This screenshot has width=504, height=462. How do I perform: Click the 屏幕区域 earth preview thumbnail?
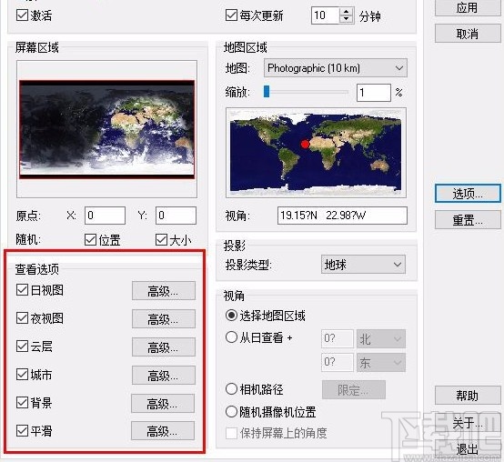(x=106, y=129)
